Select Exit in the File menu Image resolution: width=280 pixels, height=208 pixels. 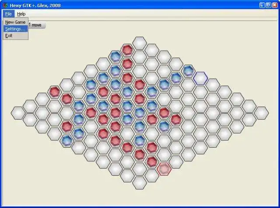[15, 36]
